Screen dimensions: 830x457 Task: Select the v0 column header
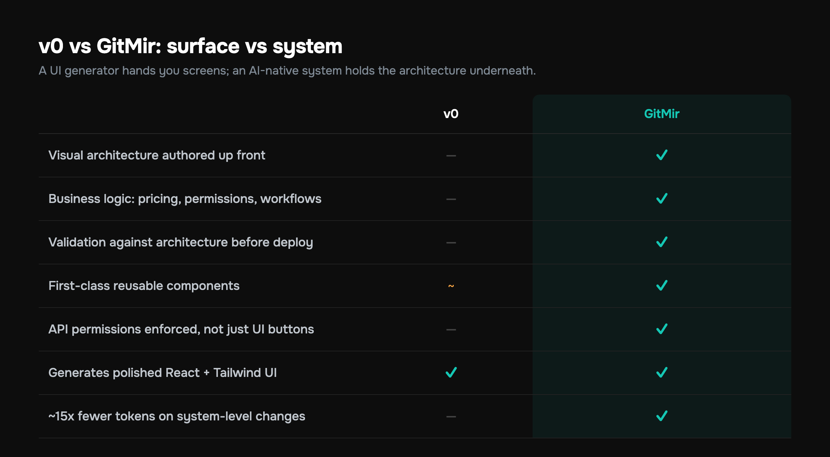pos(451,114)
